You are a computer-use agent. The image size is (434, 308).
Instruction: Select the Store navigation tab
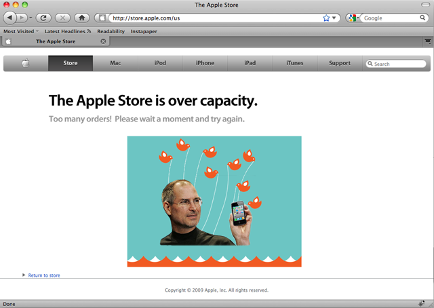click(71, 63)
